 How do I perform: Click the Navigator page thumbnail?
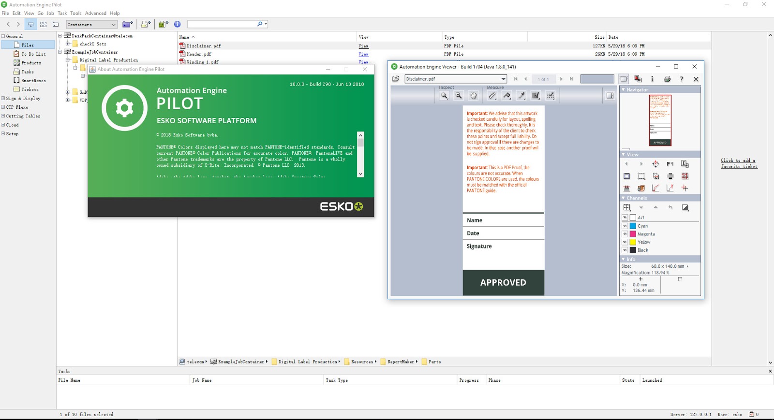point(660,120)
